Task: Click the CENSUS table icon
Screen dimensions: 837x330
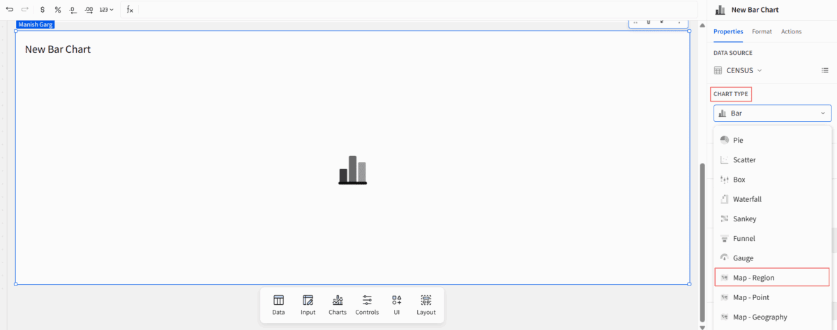Action: click(718, 70)
